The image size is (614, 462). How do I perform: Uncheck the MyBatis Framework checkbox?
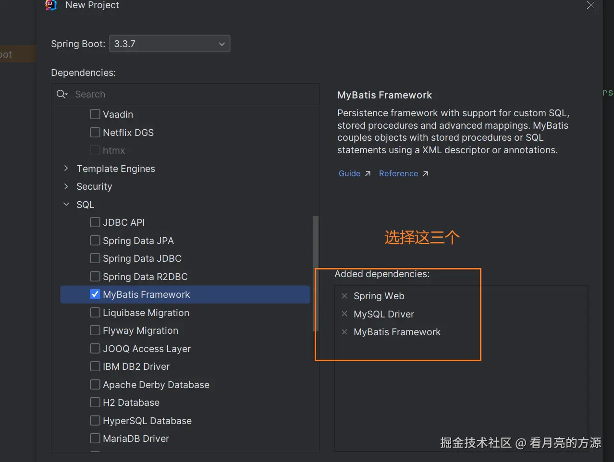point(95,294)
